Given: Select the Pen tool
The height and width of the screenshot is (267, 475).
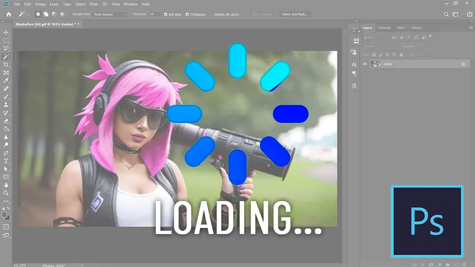Looking at the screenshot, I should coord(6,153).
